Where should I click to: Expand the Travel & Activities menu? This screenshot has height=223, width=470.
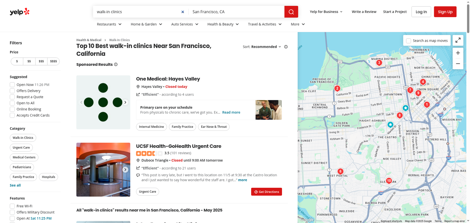pyautogui.click(x=265, y=24)
